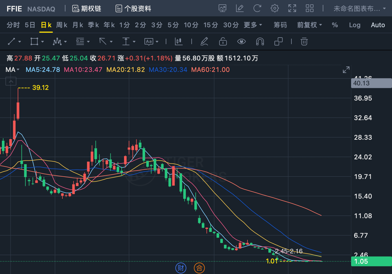This screenshot has width=392, height=274.
Task: Click the edit note icon in header
Action: [x=240, y=8]
